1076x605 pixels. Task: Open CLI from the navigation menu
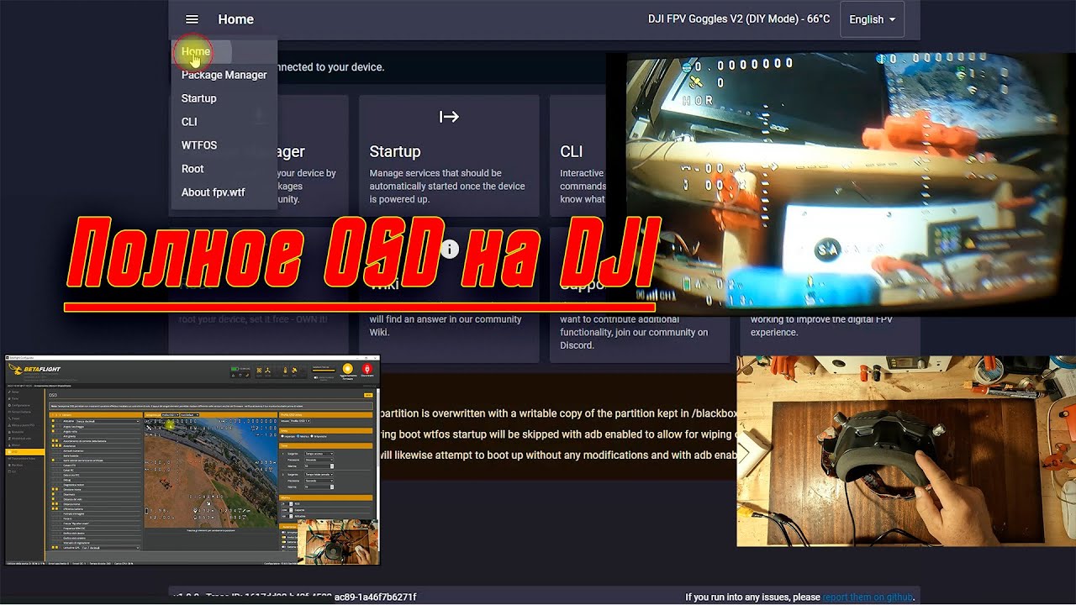[x=189, y=122]
